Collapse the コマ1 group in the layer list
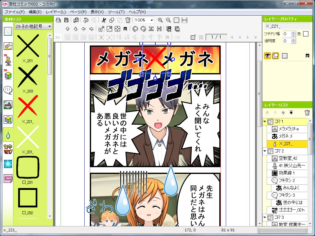The height and width of the screenshot is (236, 315). pyautogui.click(x=265, y=122)
